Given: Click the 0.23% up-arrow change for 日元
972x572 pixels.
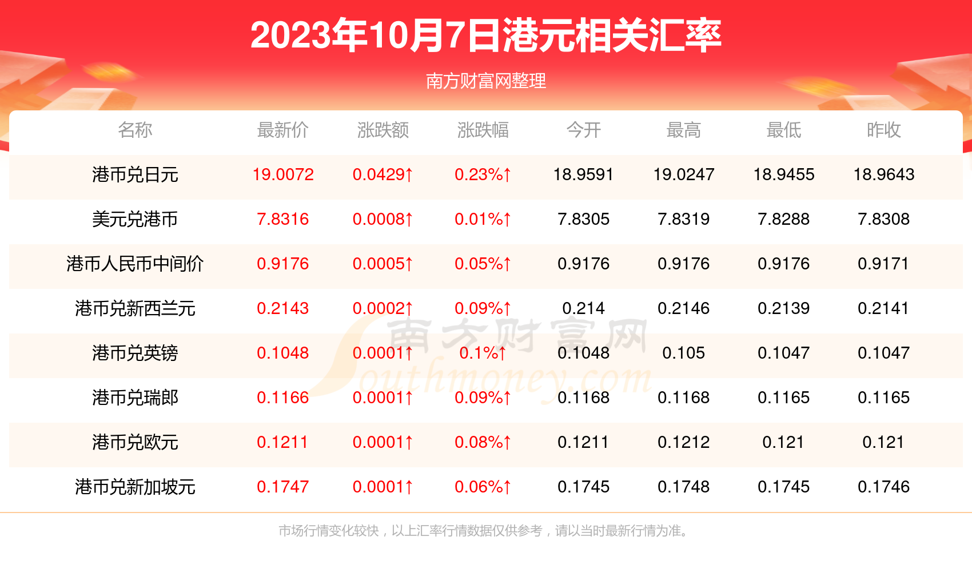Looking at the screenshot, I should tap(483, 174).
